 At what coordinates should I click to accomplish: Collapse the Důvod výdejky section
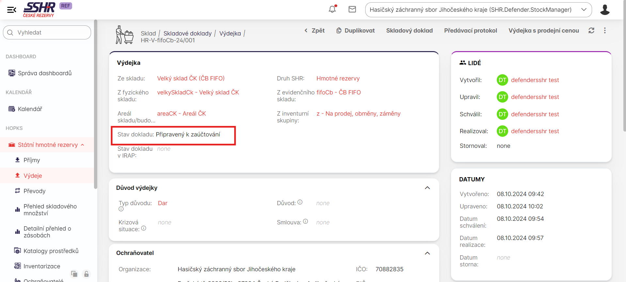(x=427, y=188)
